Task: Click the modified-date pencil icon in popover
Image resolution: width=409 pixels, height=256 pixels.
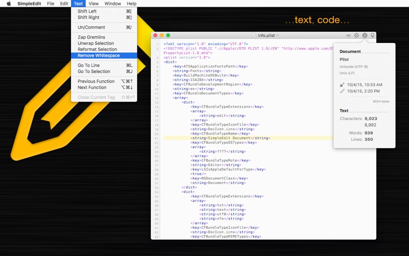Action: pos(342,91)
